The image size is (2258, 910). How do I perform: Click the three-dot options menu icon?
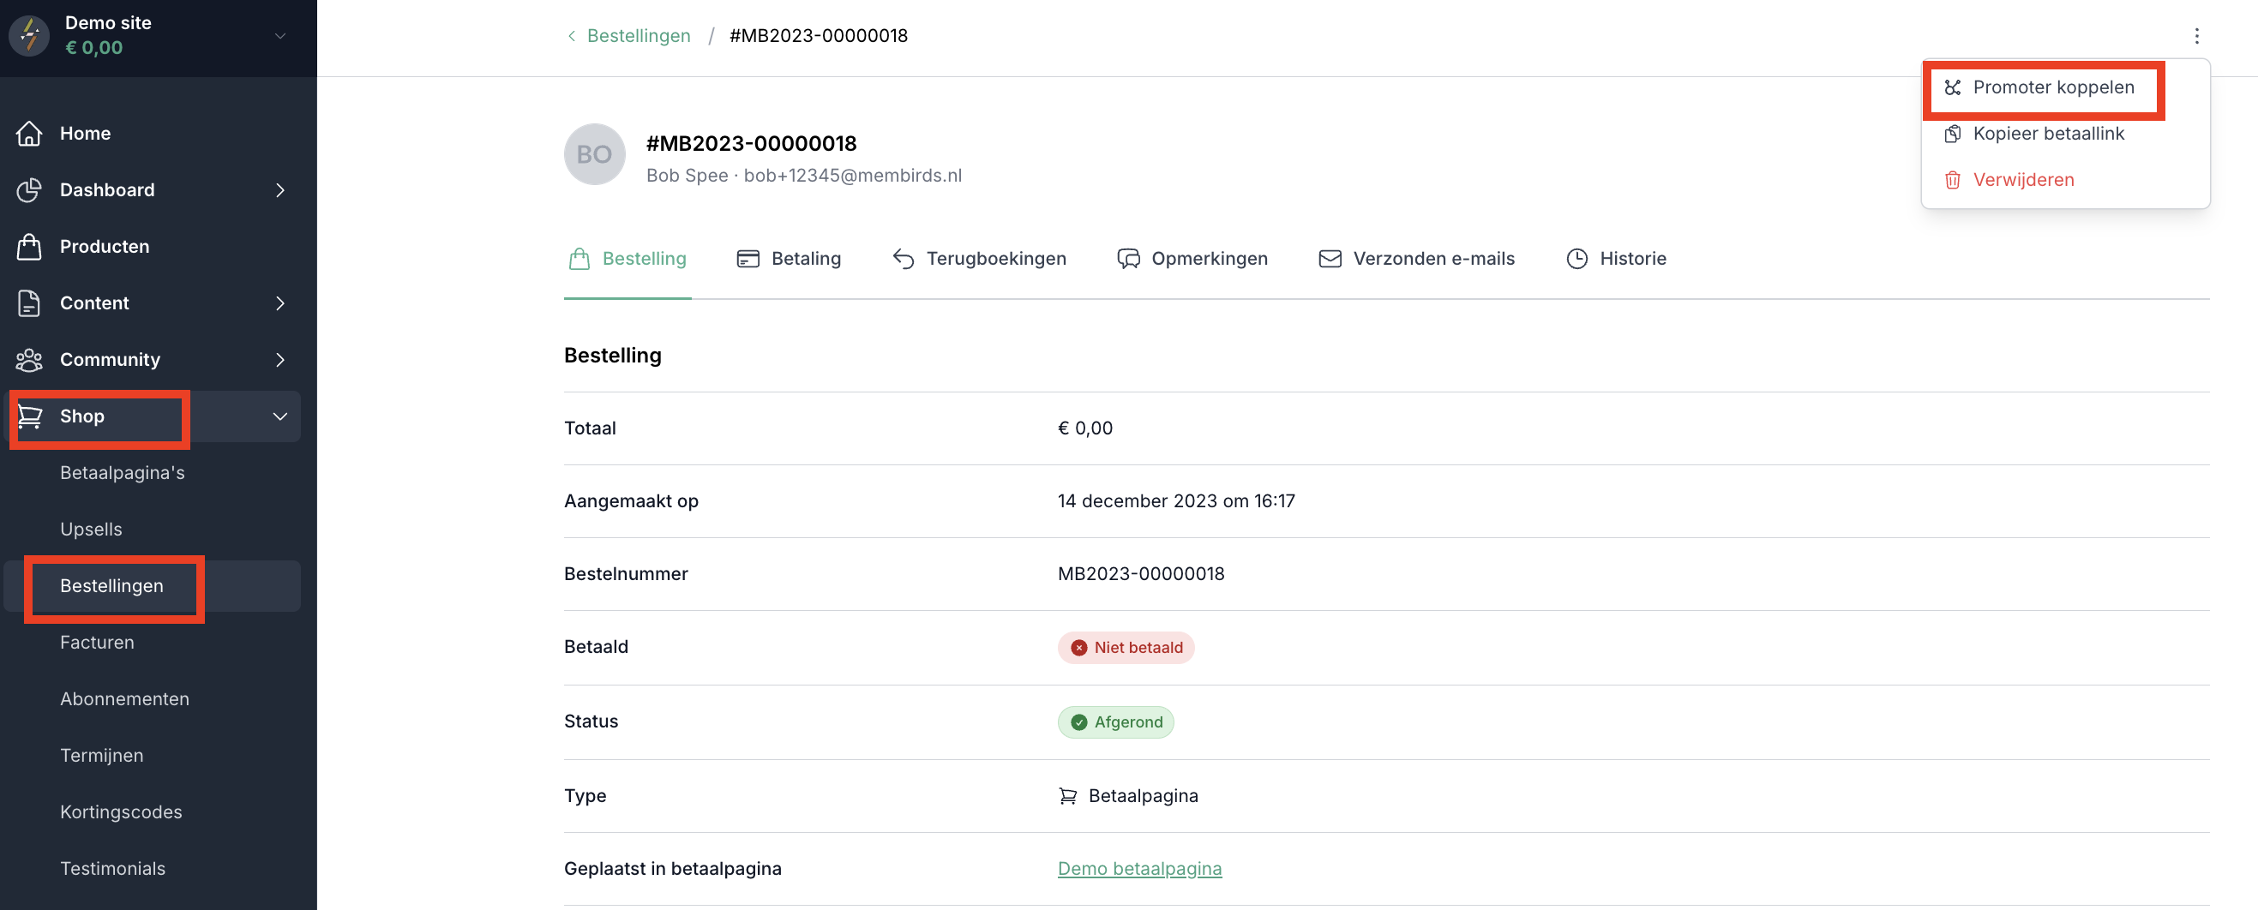2195,36
